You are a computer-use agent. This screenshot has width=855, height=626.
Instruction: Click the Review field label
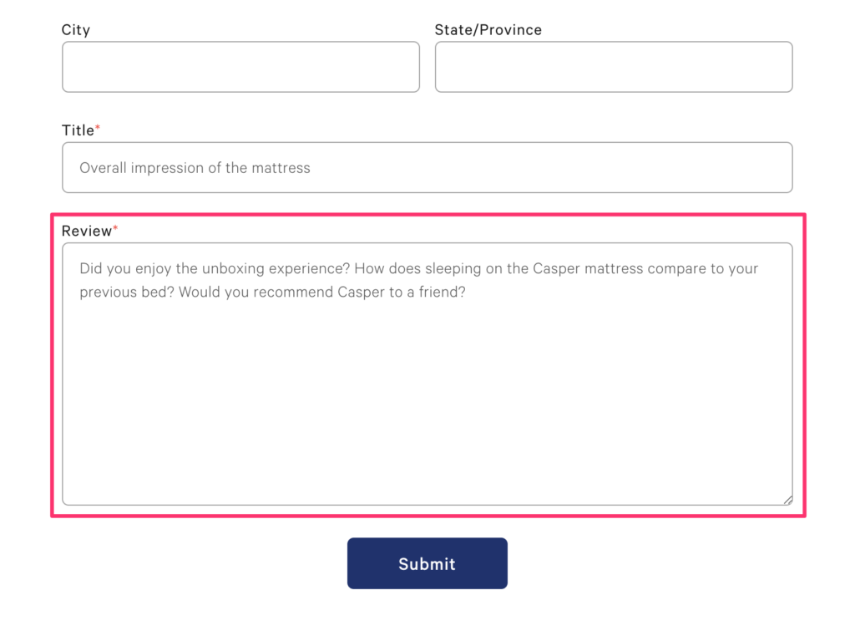click(87, 231)
